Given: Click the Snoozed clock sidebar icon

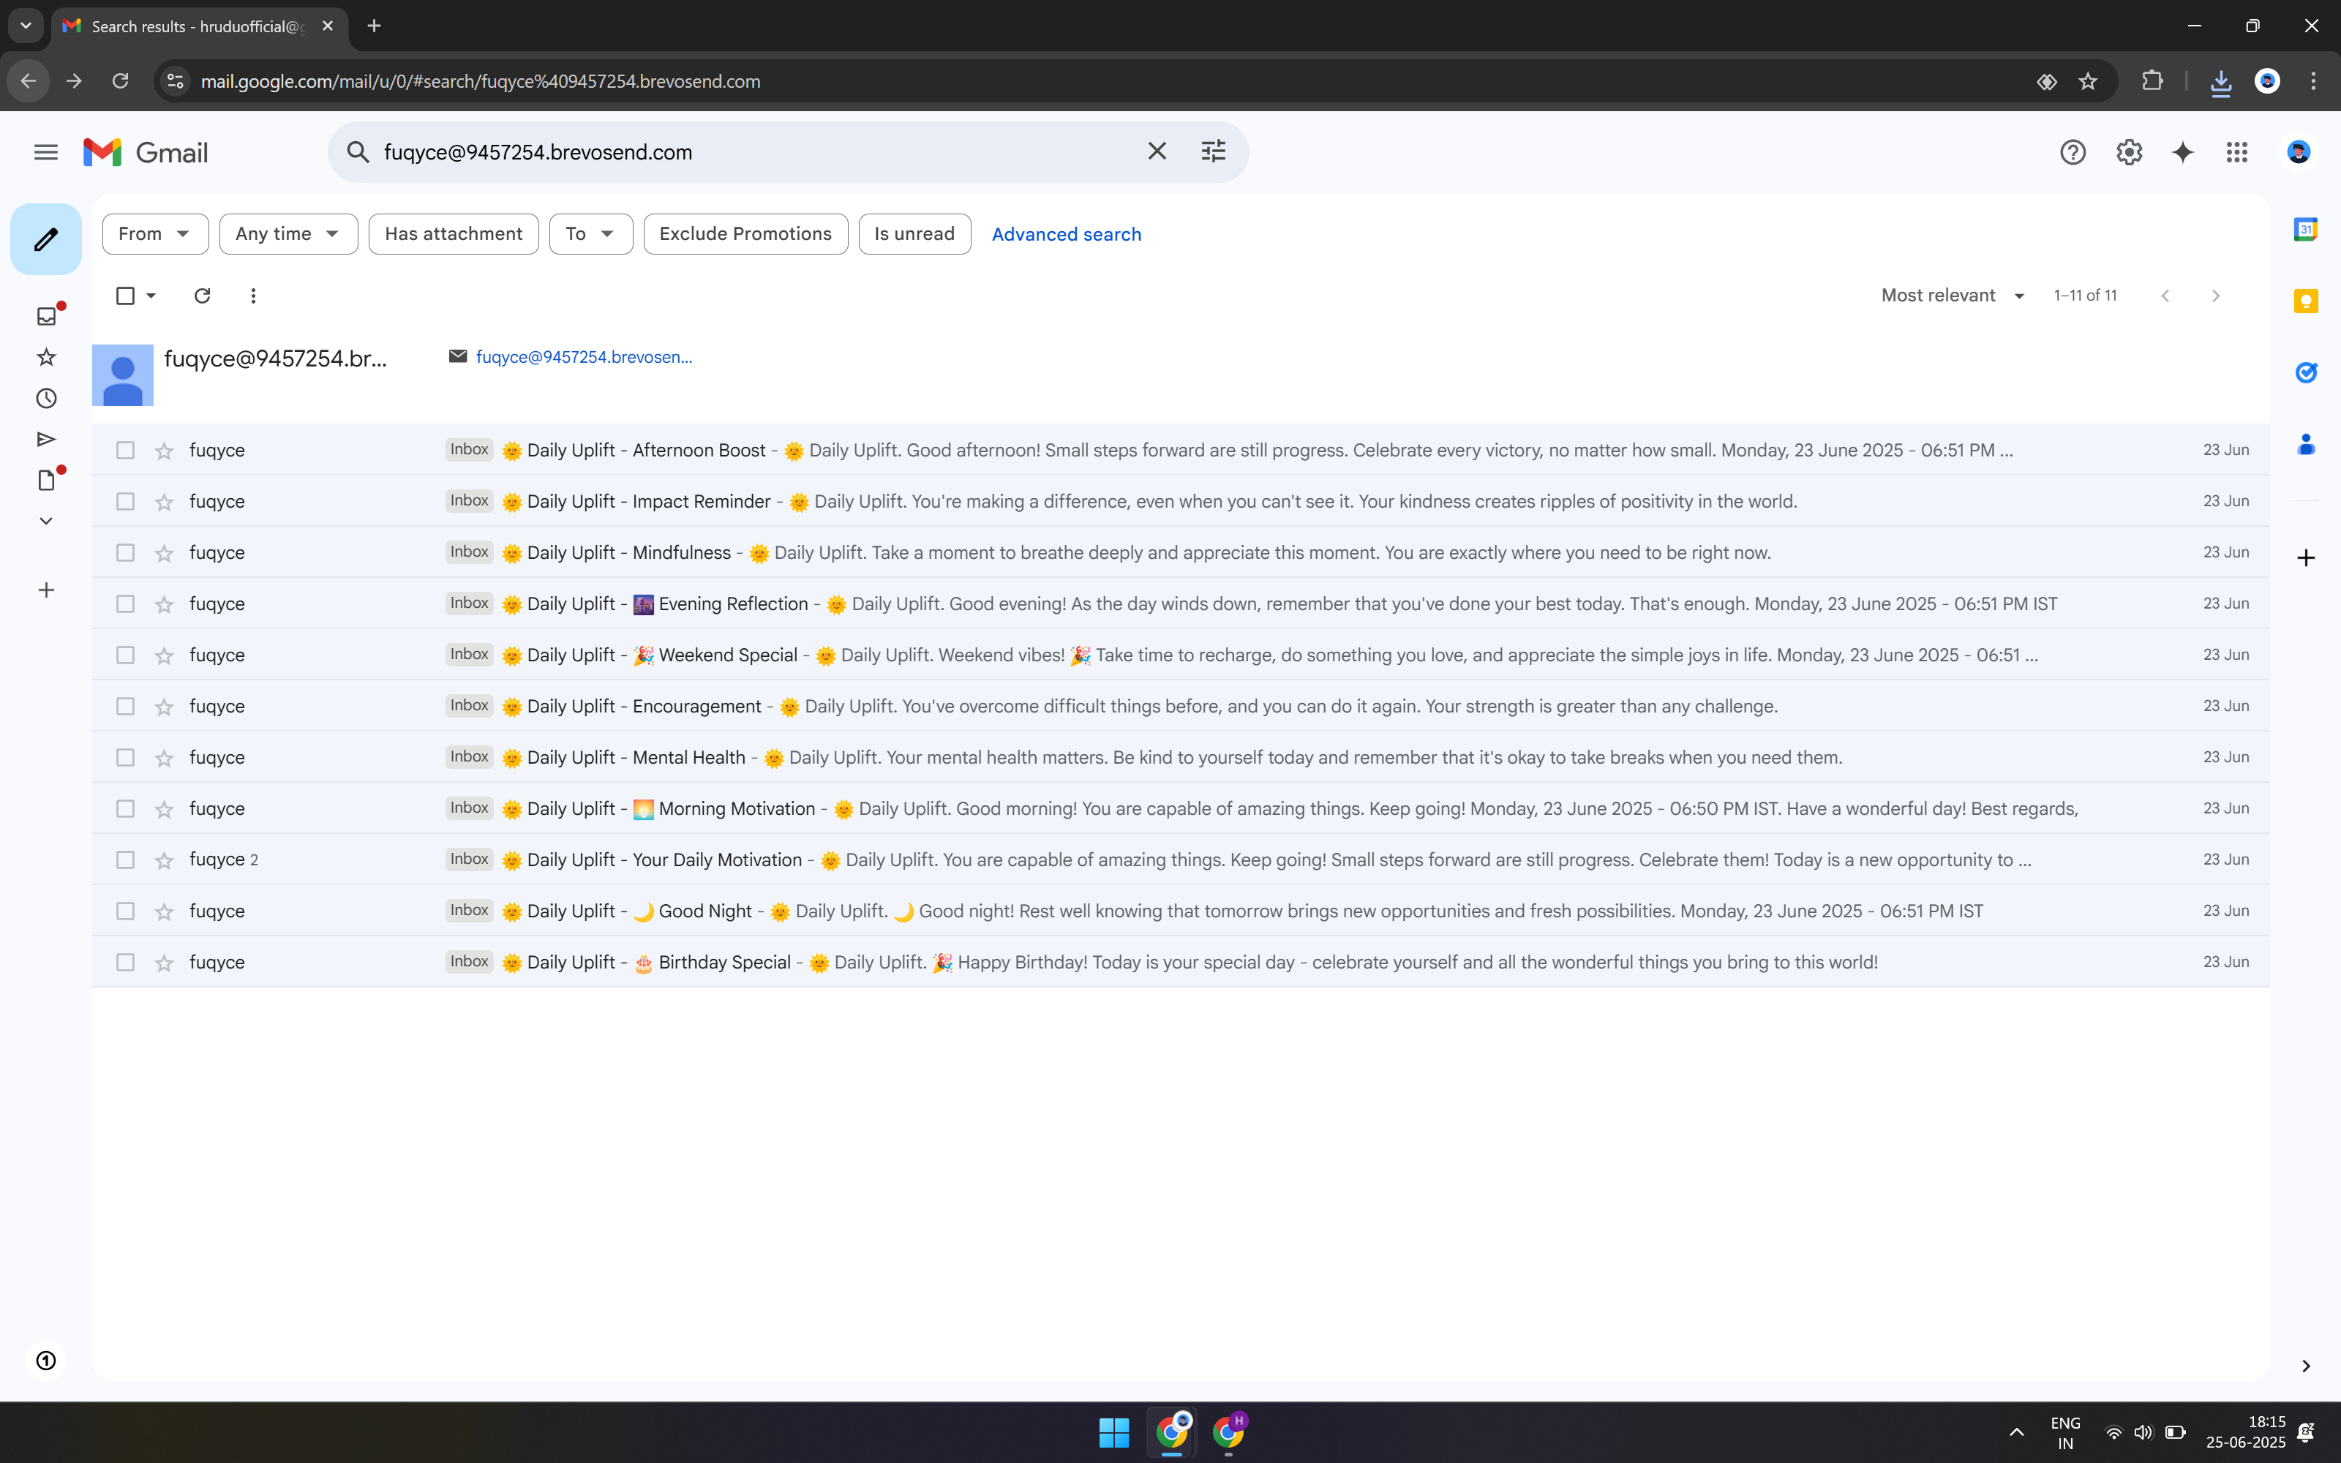Looking at the screenshot, I should (45, 399).
